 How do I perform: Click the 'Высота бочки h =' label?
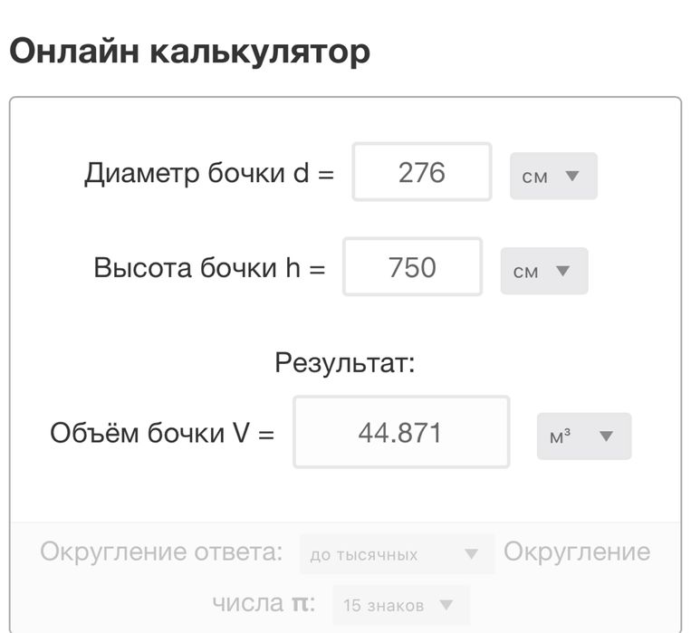(x=209, y=267)
